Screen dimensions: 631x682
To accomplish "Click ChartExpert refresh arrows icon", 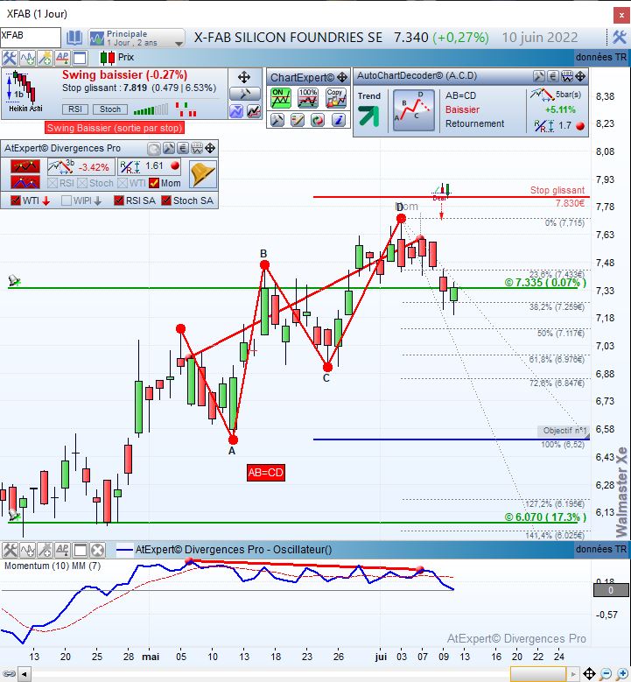I will [318, 120].
